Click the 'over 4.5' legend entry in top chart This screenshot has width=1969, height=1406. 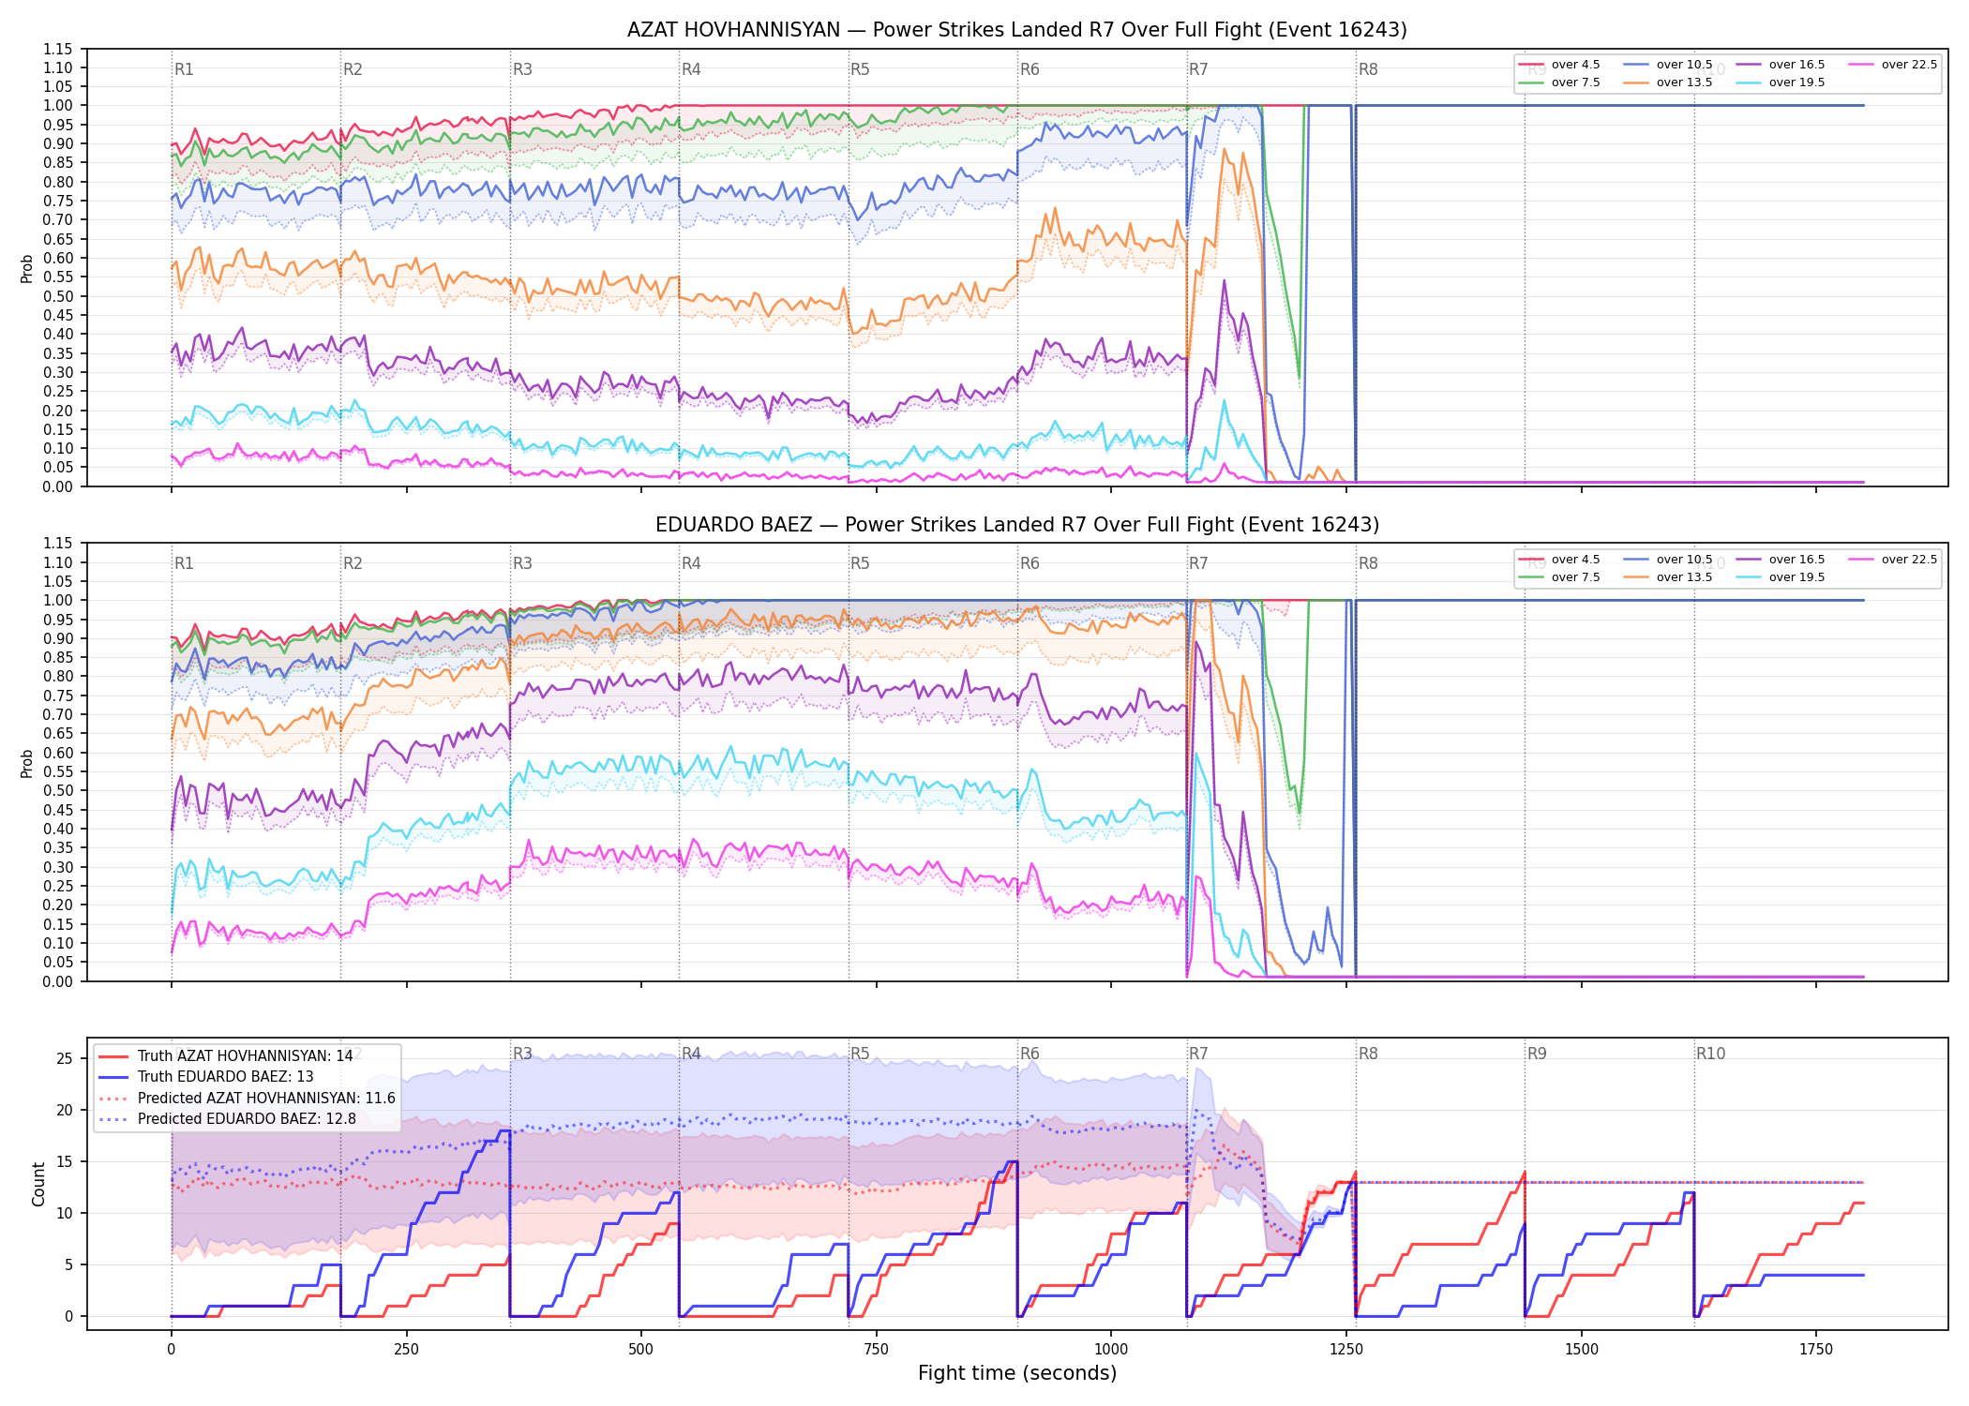point(1559,65)
